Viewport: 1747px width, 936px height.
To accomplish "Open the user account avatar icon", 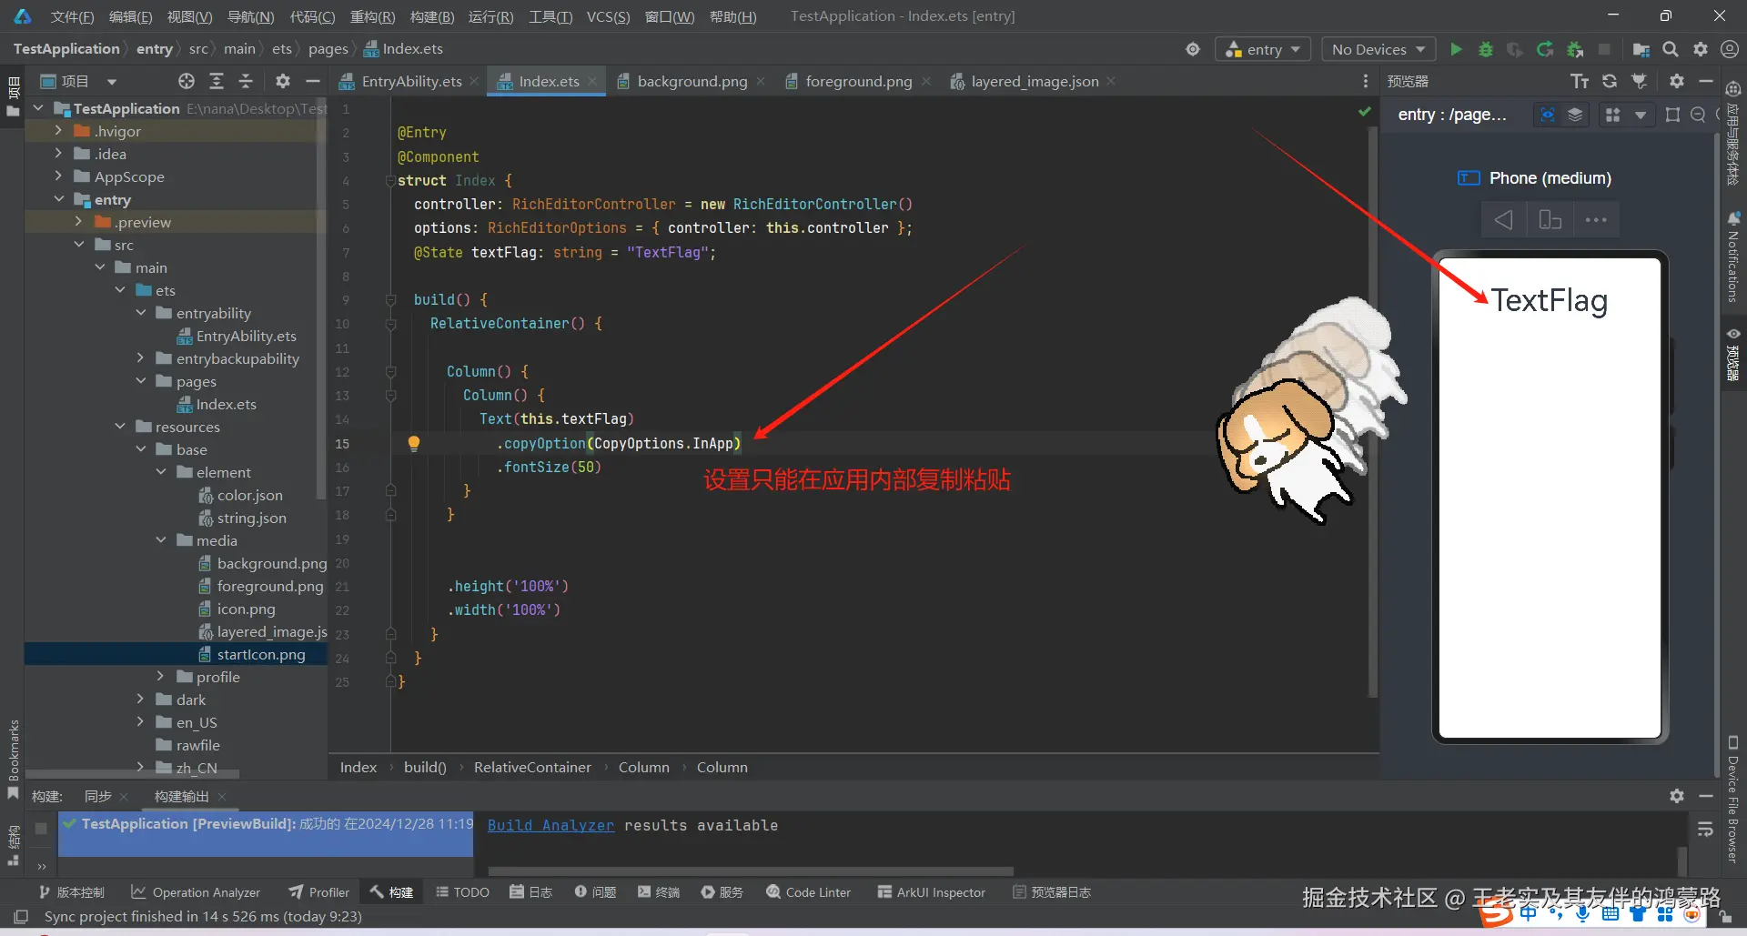I will tap(1730, 49).
